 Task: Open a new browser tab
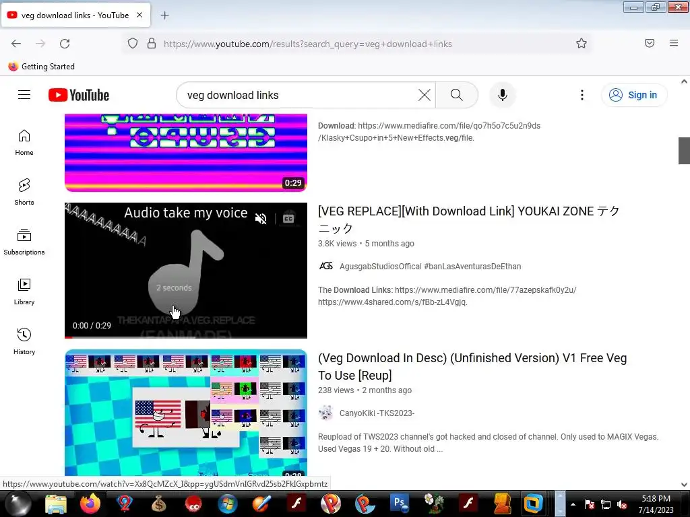click(x=164, y=15)
